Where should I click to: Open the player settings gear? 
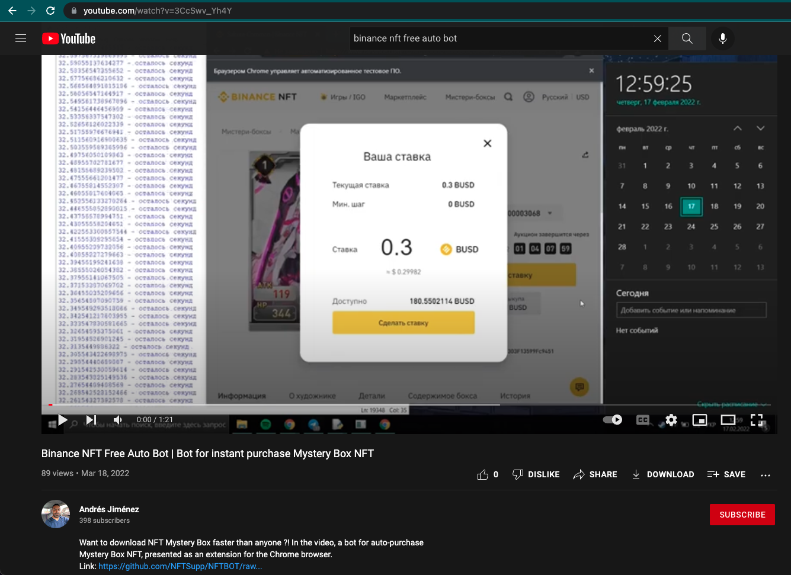click(x=671, y=420)
